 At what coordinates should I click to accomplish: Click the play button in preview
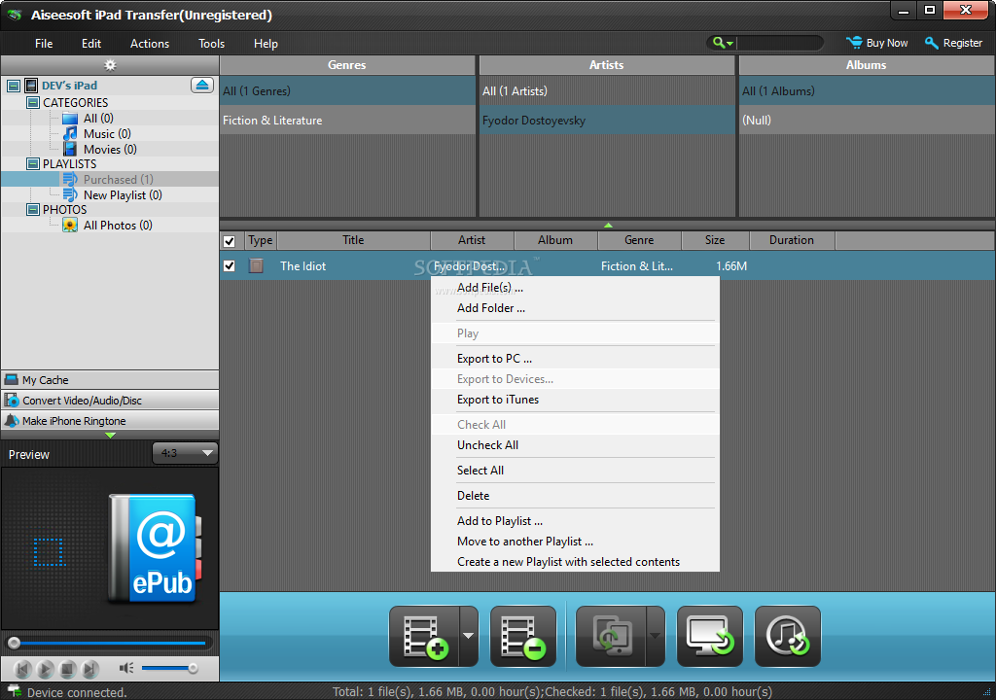tap(45, 668)
